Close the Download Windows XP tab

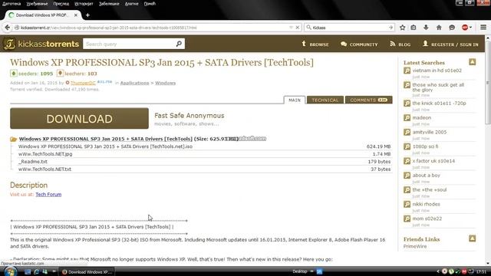(76, 15)
